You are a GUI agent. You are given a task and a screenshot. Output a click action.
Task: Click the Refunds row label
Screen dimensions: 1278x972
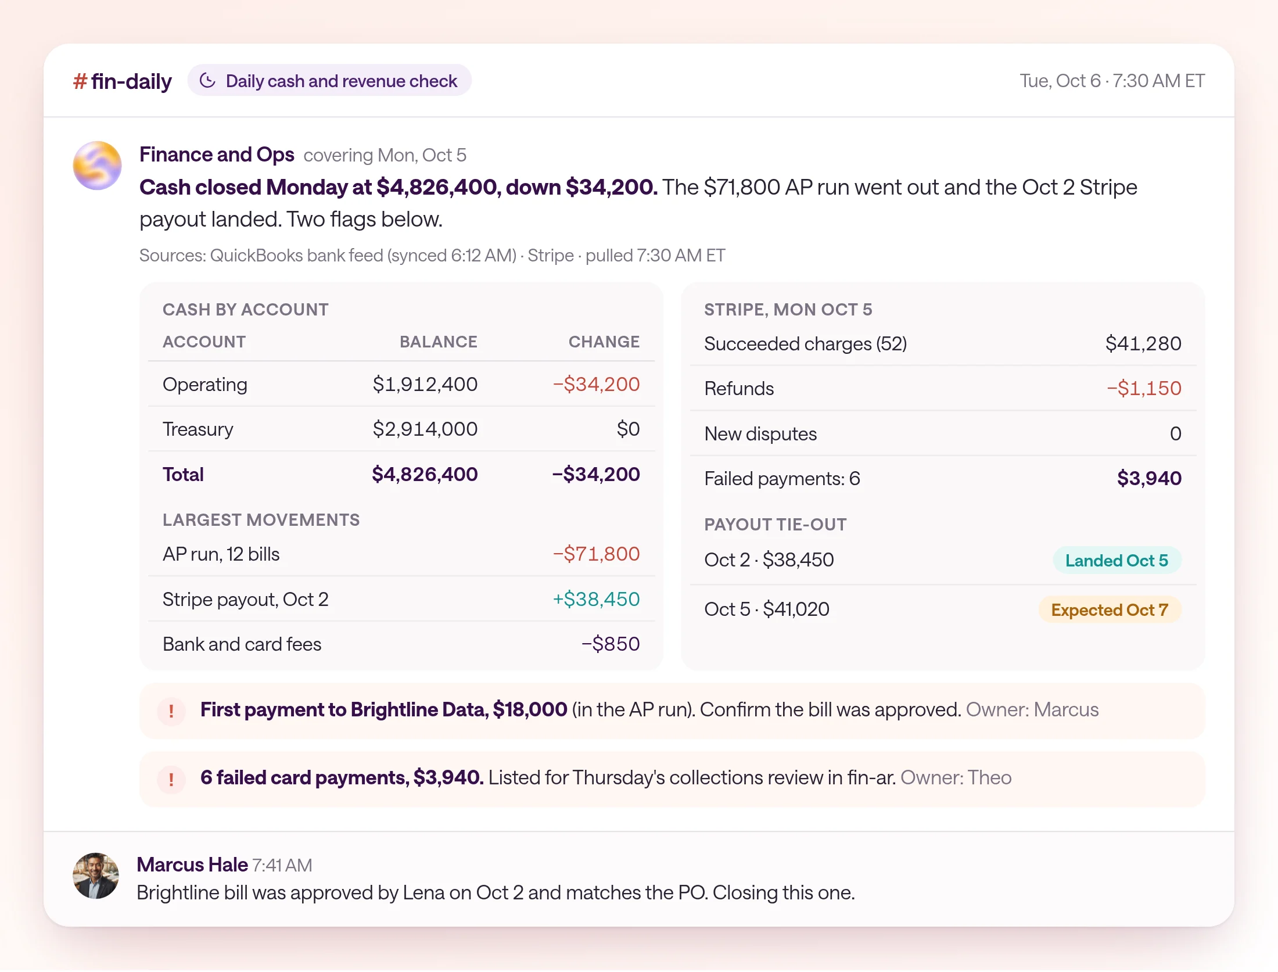click(x=739, y=389)
